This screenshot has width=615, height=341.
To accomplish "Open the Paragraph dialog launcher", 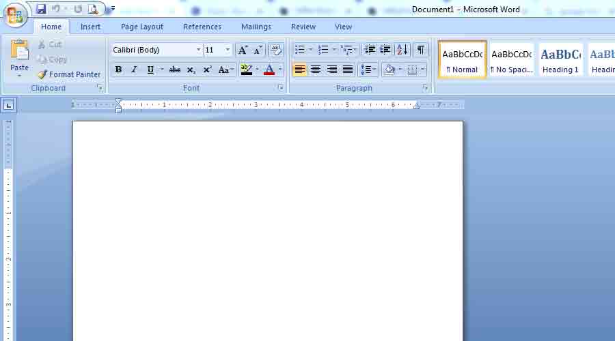I will coord(425,88).
